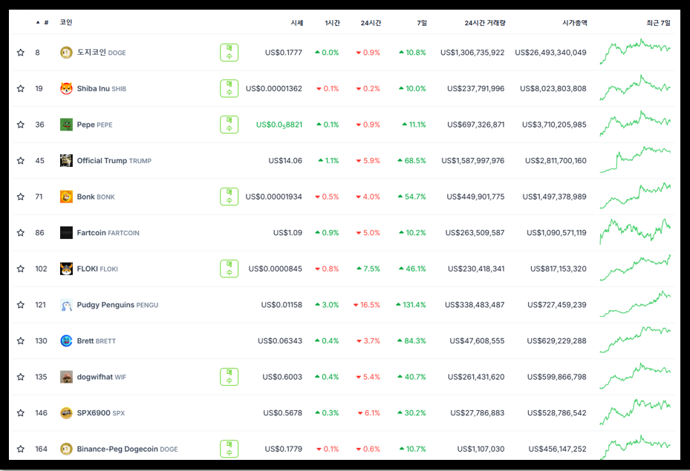Viewport: 690px width, 471px height.
Task: Click the buy button for Pepe
Action: (x=230, y=125)
